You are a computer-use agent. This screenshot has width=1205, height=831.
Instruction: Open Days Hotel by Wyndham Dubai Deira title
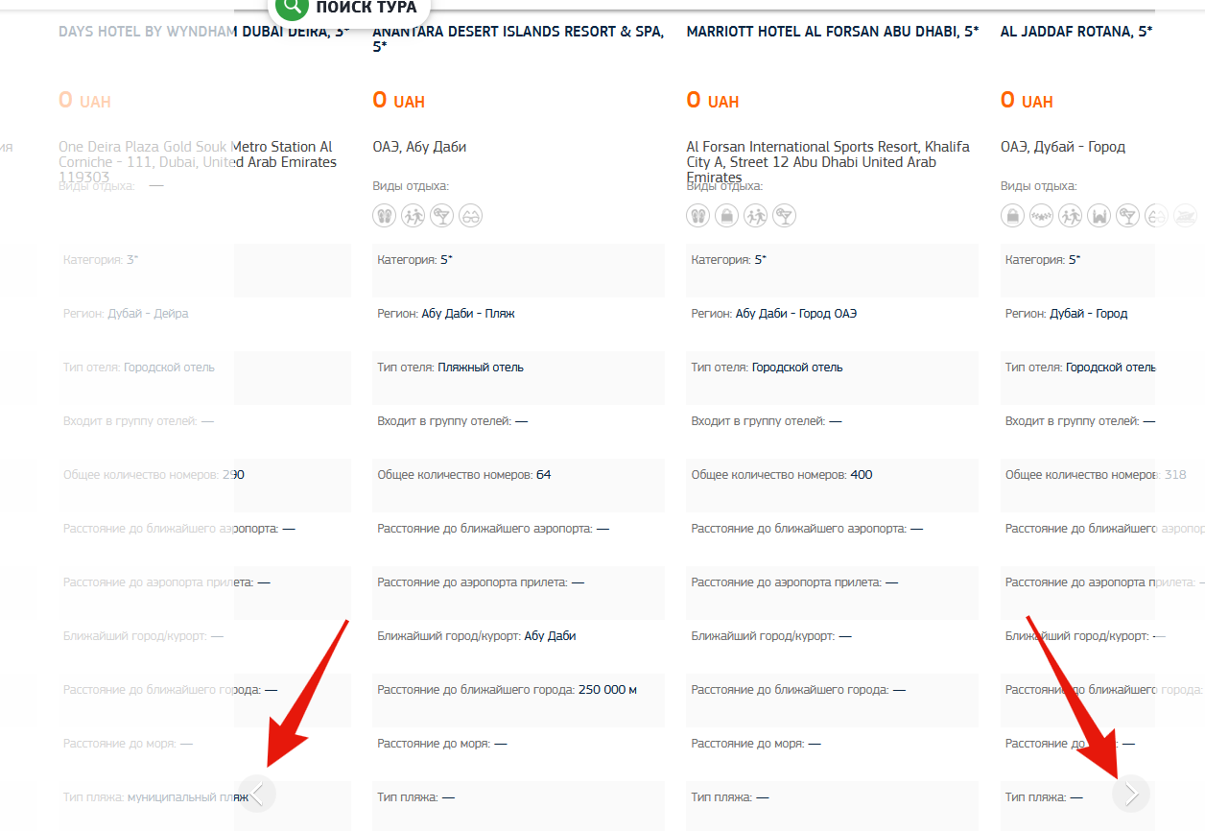[x=204, y=32]
